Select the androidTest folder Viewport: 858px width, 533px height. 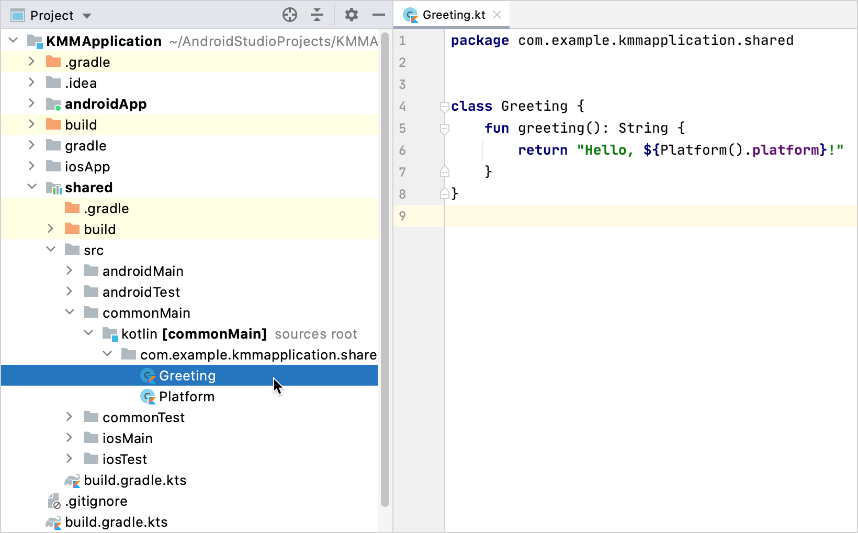[x=189, y=292]
